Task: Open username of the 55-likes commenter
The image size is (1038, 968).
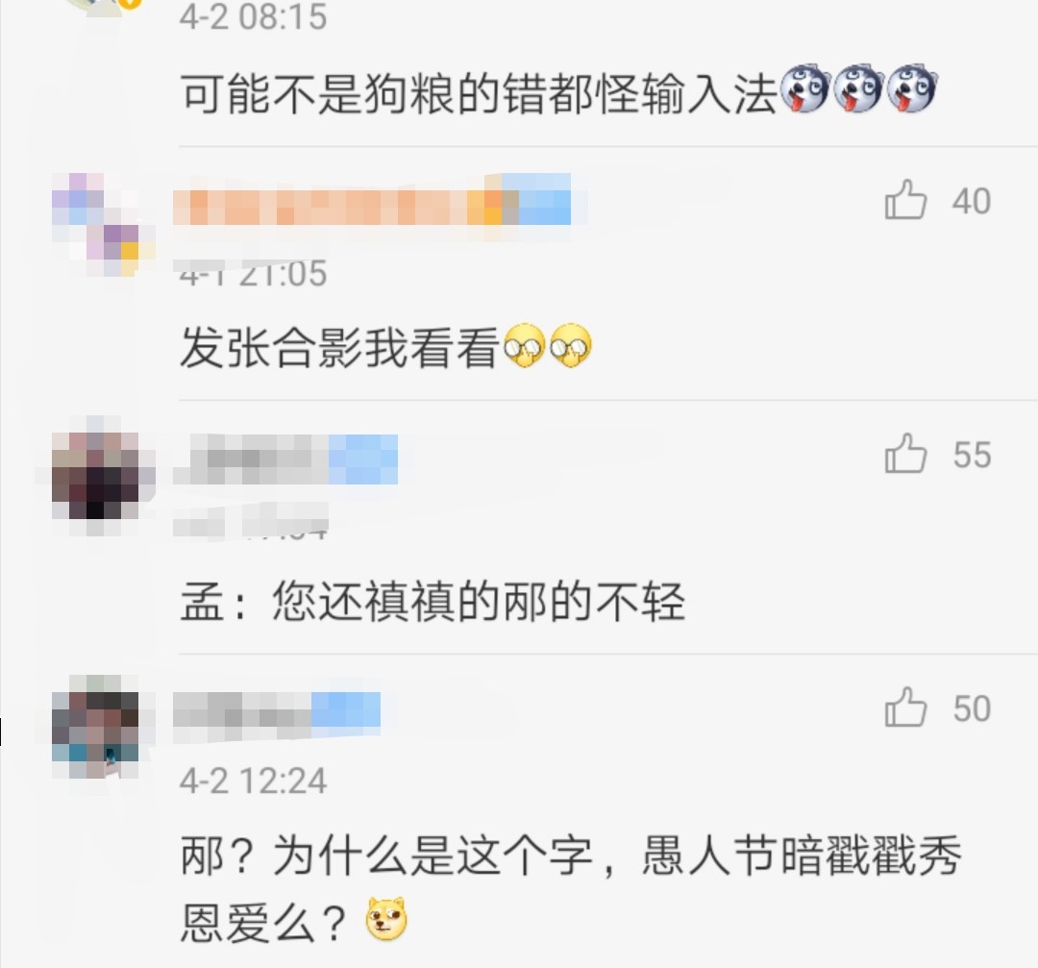Action: click(x=286, y=459)
